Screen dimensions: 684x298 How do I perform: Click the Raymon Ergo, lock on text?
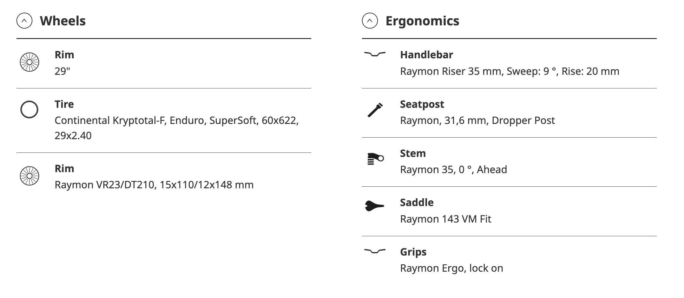click(x=451, y=268)
